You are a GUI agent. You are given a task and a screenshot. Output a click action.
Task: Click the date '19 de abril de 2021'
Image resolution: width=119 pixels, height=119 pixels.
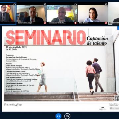click(16, 48)
